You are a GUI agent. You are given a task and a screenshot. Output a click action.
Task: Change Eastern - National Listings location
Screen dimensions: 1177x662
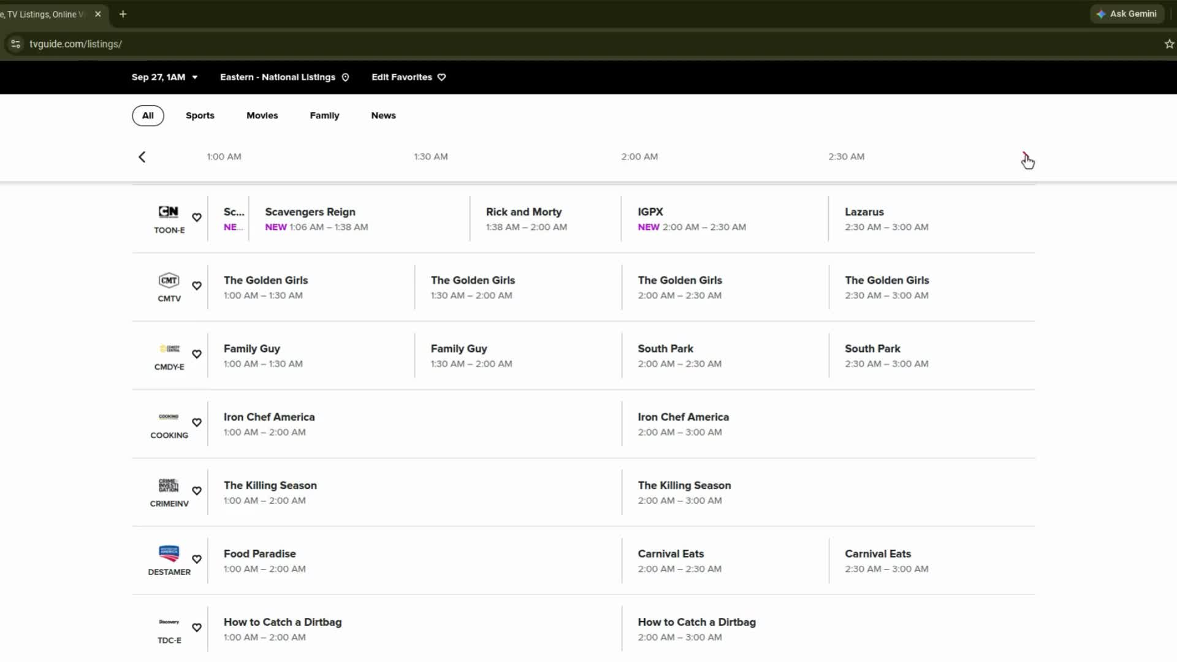(284, 77)
